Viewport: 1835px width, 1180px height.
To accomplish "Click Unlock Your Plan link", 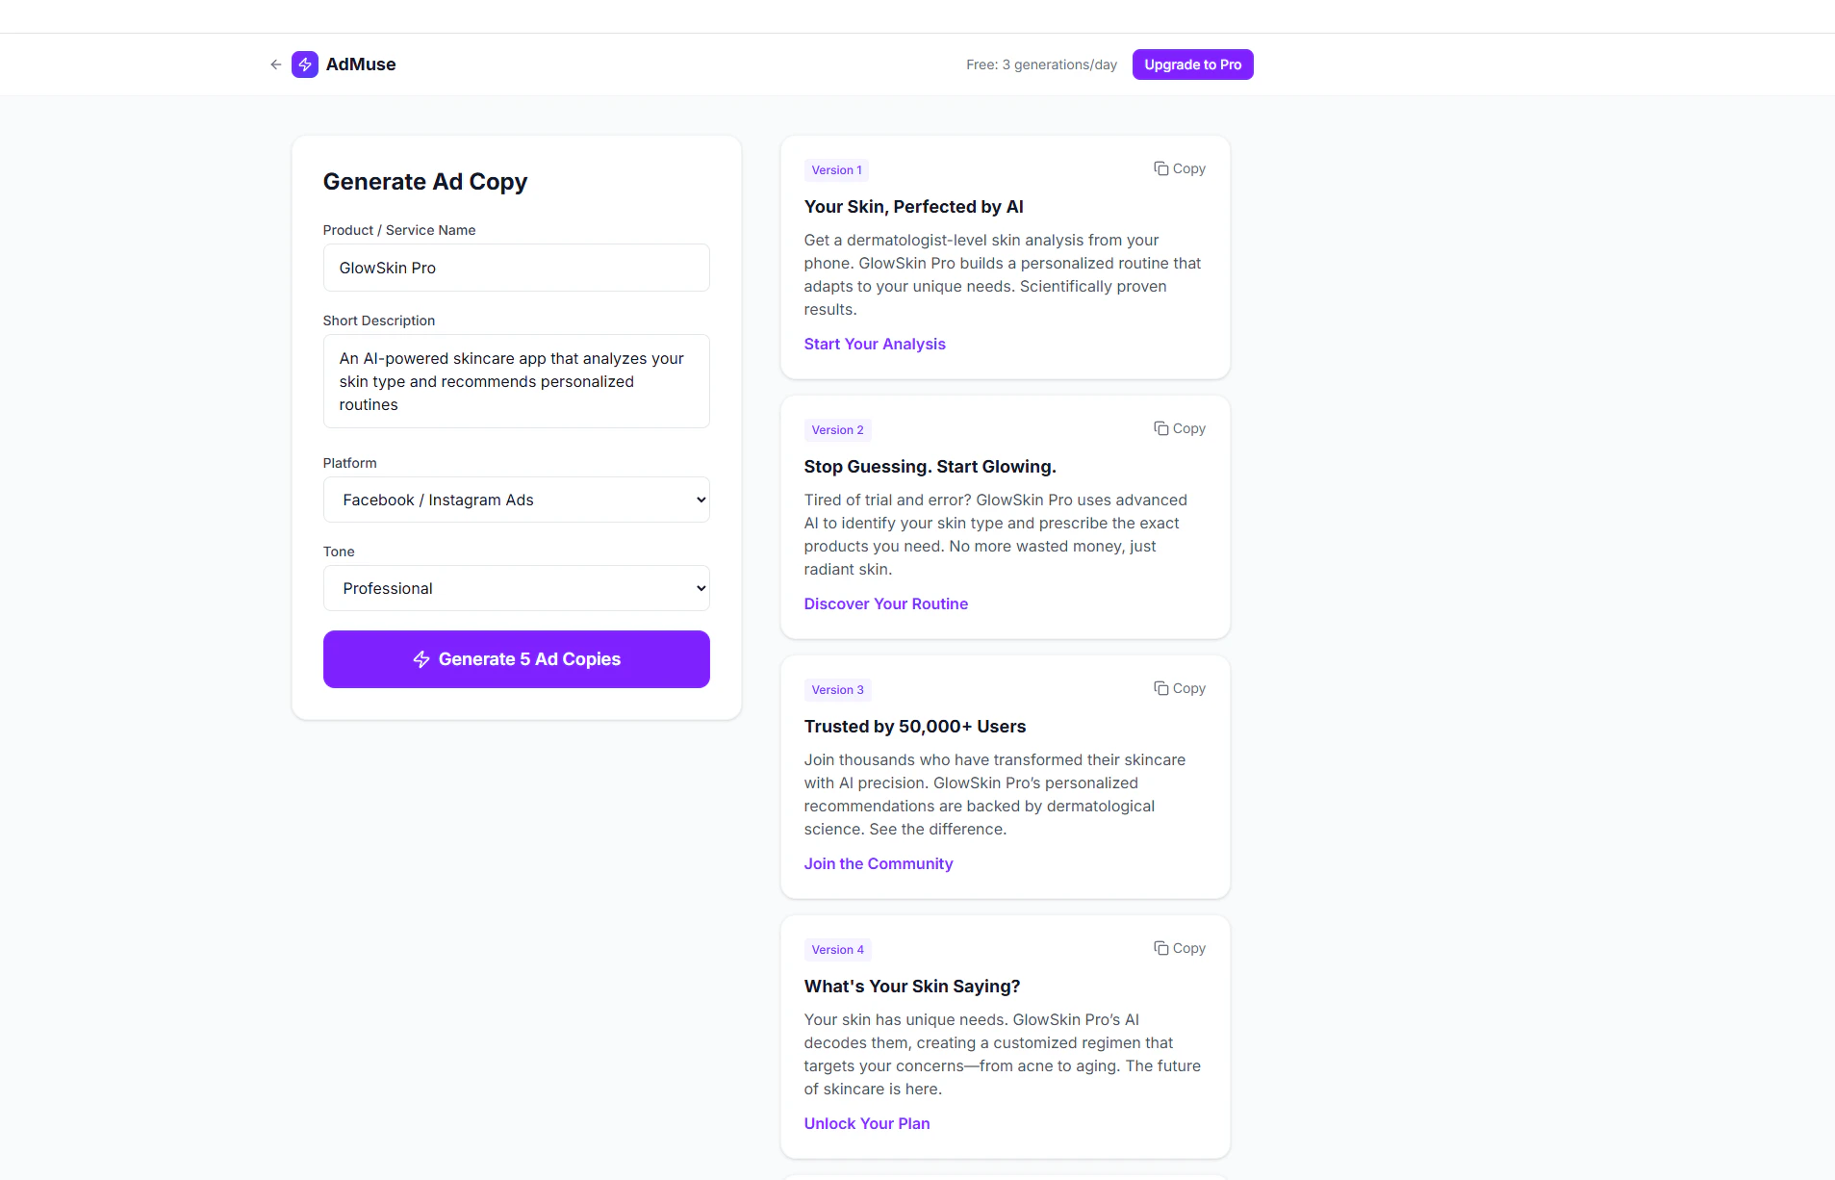I will click(867, 1123).
